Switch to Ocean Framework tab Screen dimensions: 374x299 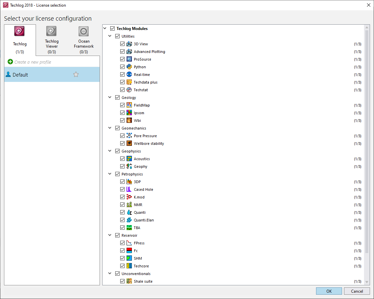(84, 40)
